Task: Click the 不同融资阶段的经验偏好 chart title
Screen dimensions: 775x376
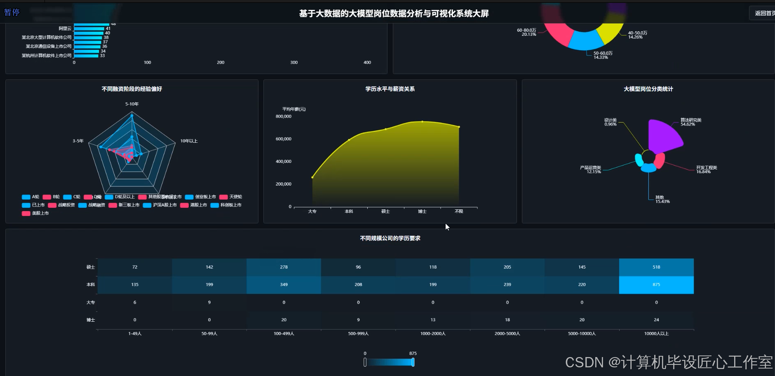Action: pyautogui.click(x=132, y=89)
